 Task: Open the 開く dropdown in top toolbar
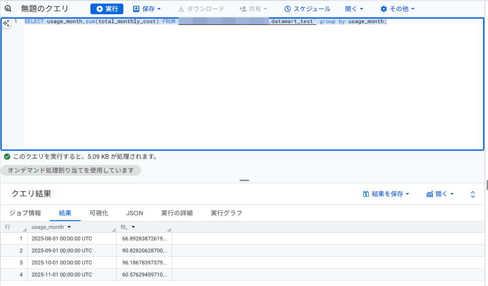(x=354, y=8)
